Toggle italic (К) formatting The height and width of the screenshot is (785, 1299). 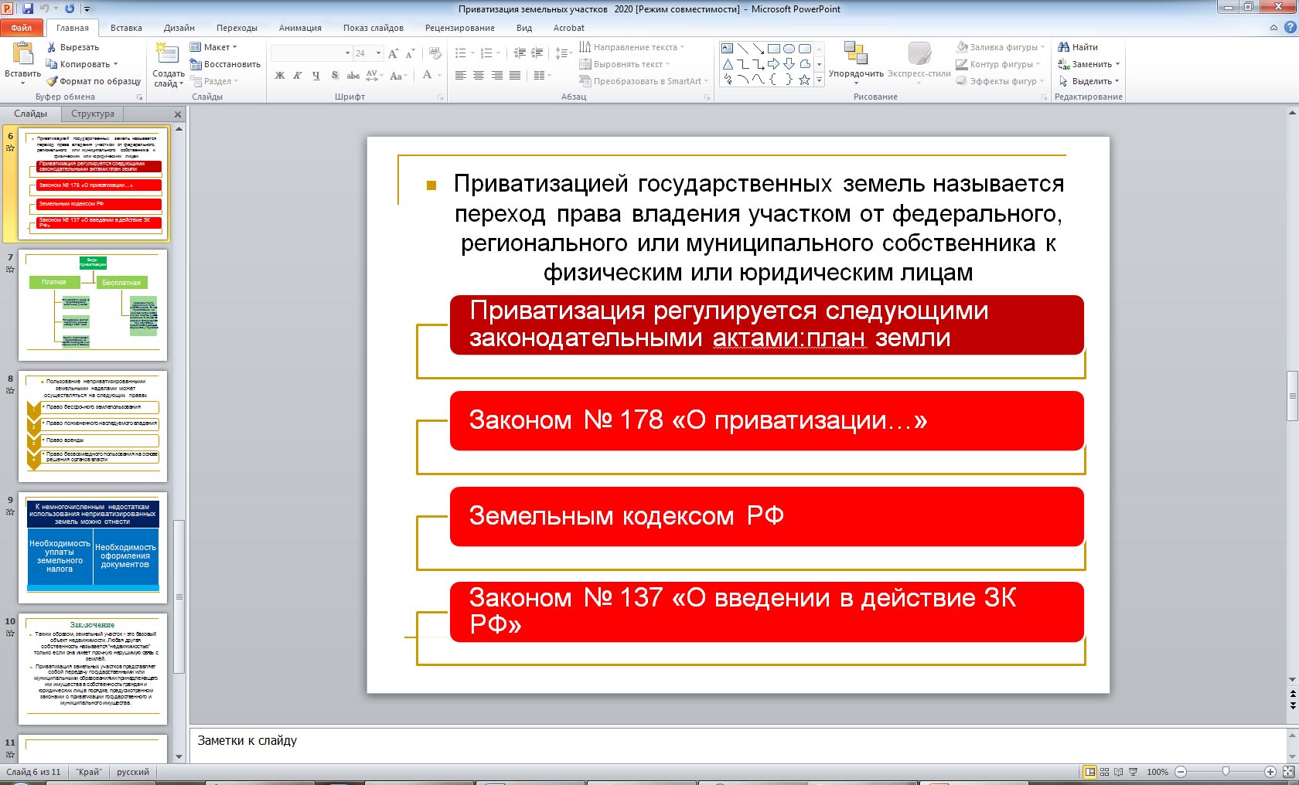[x=297, y=76]
